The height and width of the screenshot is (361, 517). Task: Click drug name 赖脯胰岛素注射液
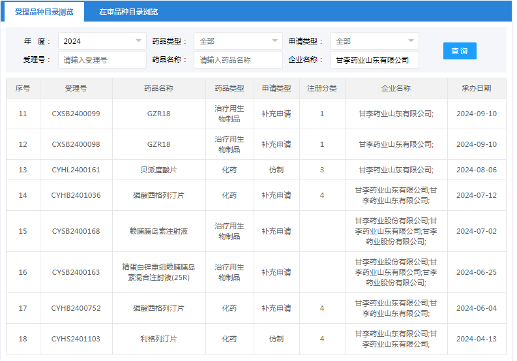pos(158,231)
